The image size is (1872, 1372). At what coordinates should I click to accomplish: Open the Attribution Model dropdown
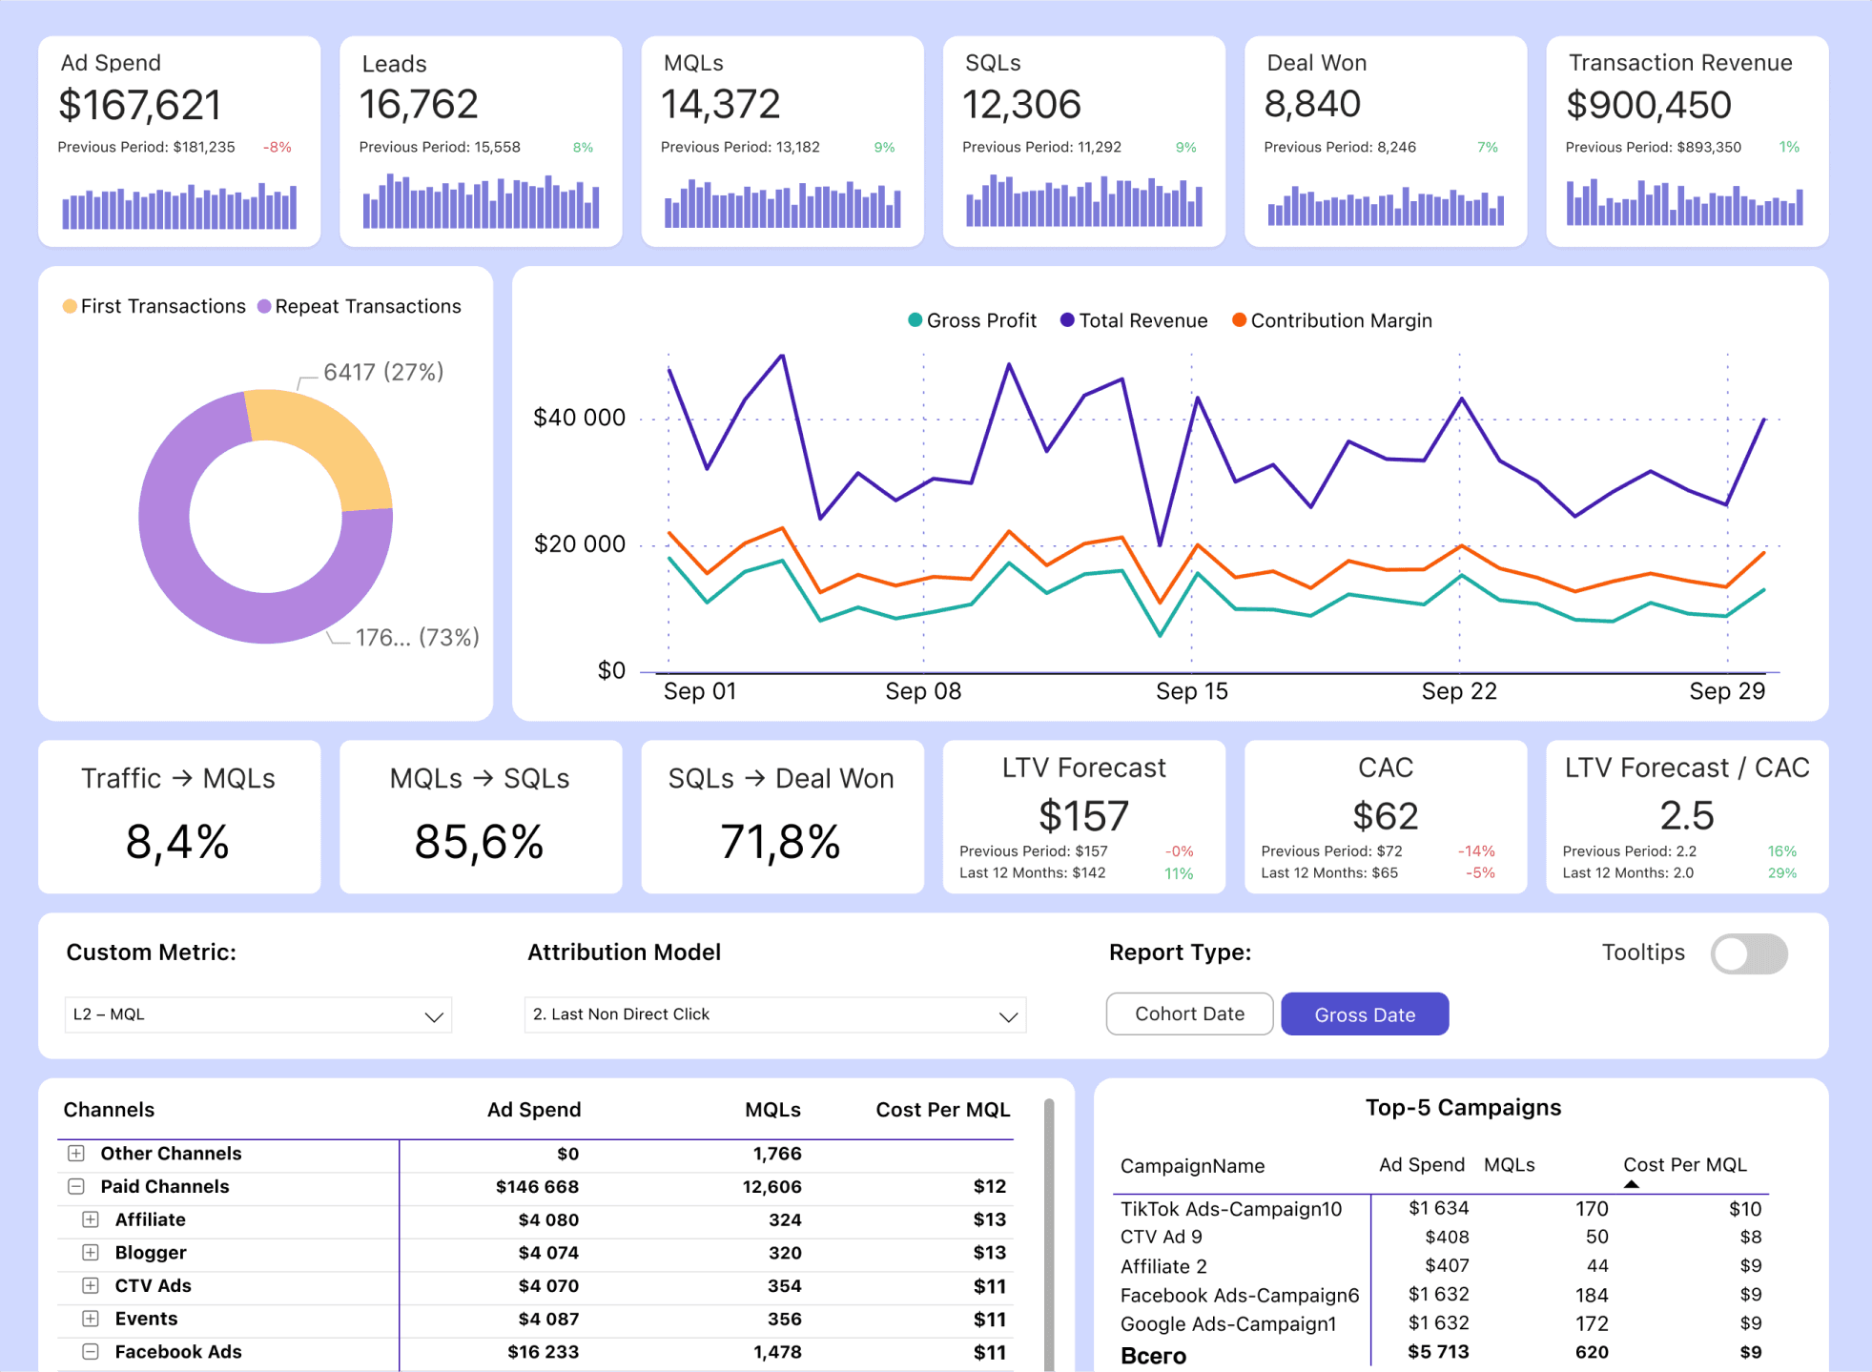pos(774,1014)
